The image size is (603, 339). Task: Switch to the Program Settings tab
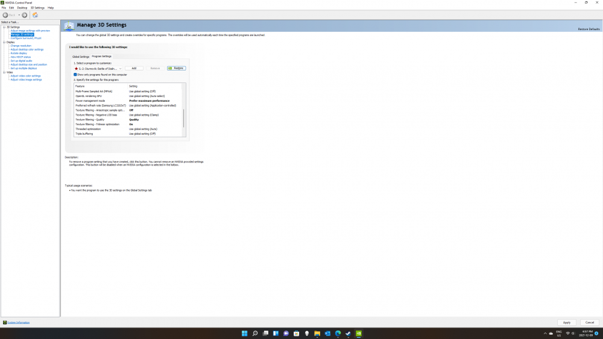click(x=101, y=57)
